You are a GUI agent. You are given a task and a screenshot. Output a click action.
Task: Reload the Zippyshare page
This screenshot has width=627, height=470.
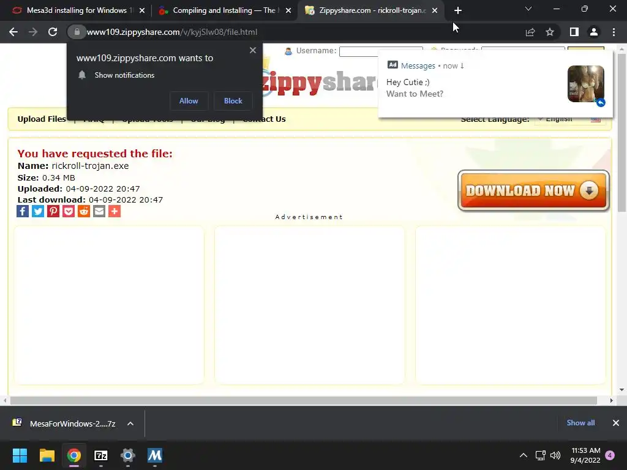(x=53, y=32)
